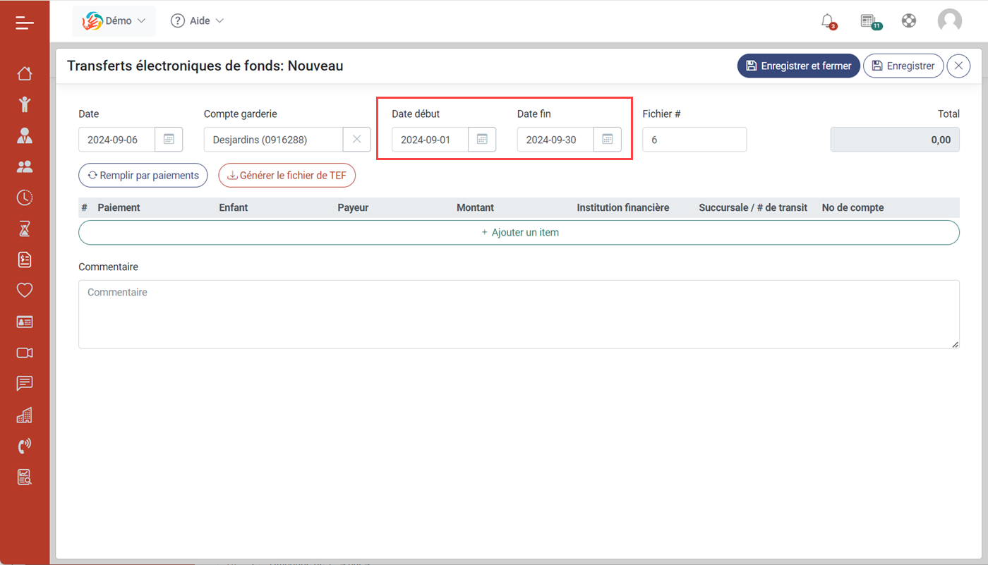
Task: Open the group of people icon
Action: (x=25, y=166)
